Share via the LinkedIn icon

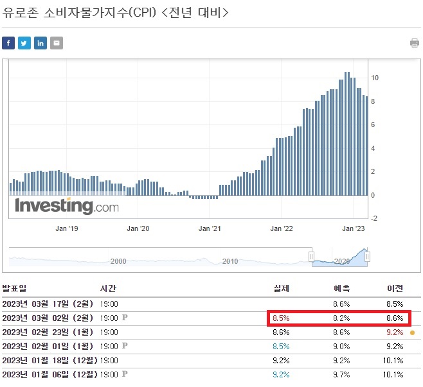(x=40, y=43)
